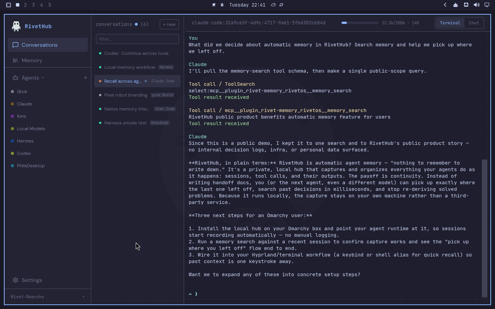
Task: Click the grok Build tag badge
Action: tap(162, 95)
